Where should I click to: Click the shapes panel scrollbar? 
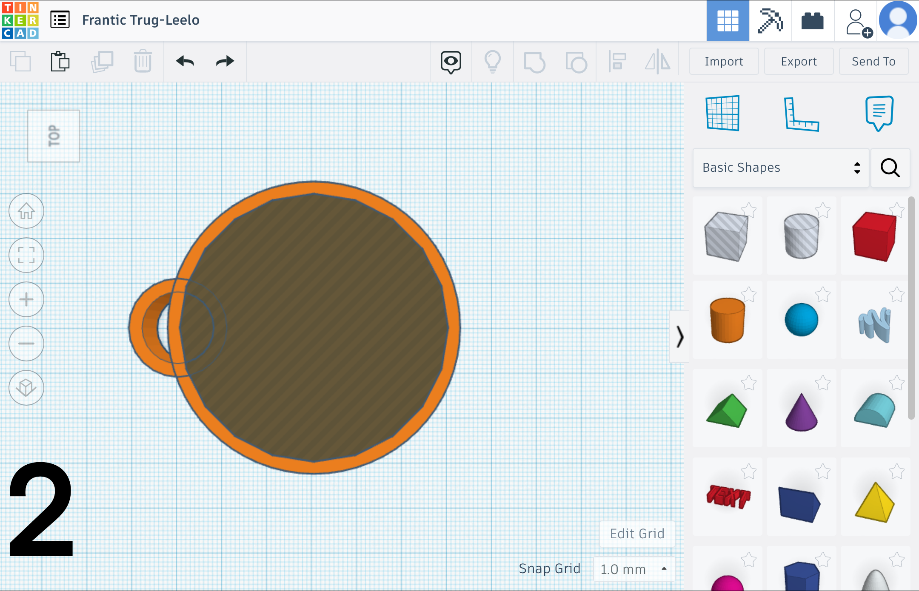pyautogui.click(x=911, y=308)
